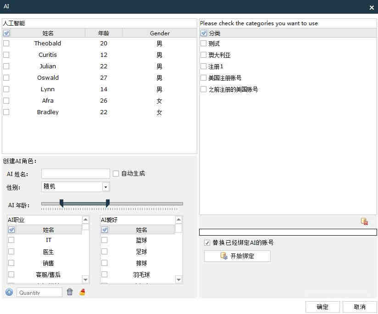Viewport: 378px width, 314px height.
Task: Check the box for Theobald
Action: tap(6, 44)
